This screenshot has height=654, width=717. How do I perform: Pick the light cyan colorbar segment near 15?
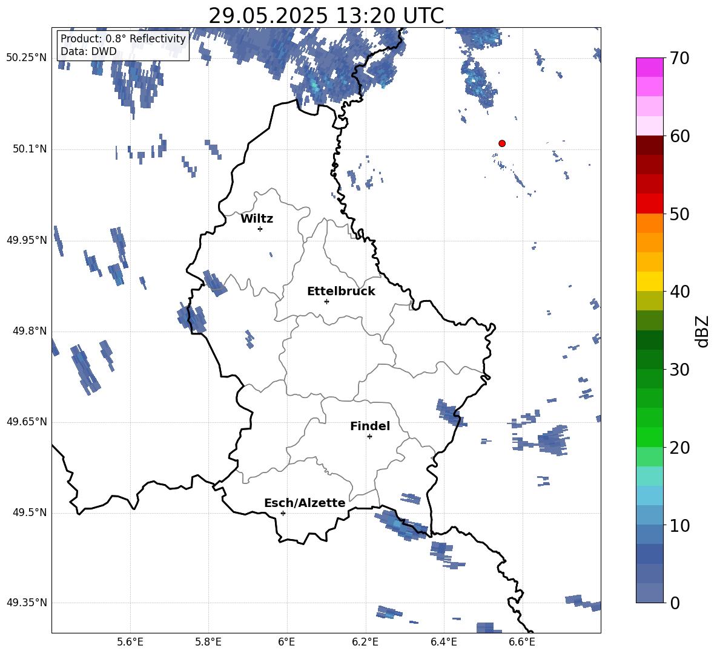coord(650,476)
